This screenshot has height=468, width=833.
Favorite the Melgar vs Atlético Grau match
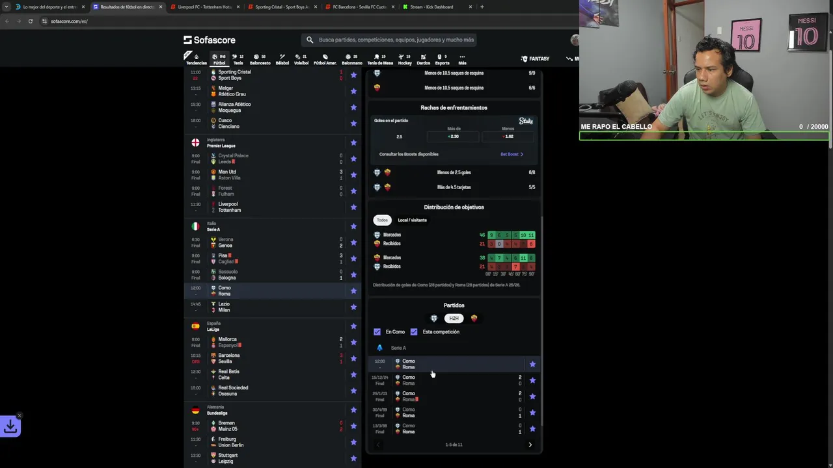coord(353,91)
